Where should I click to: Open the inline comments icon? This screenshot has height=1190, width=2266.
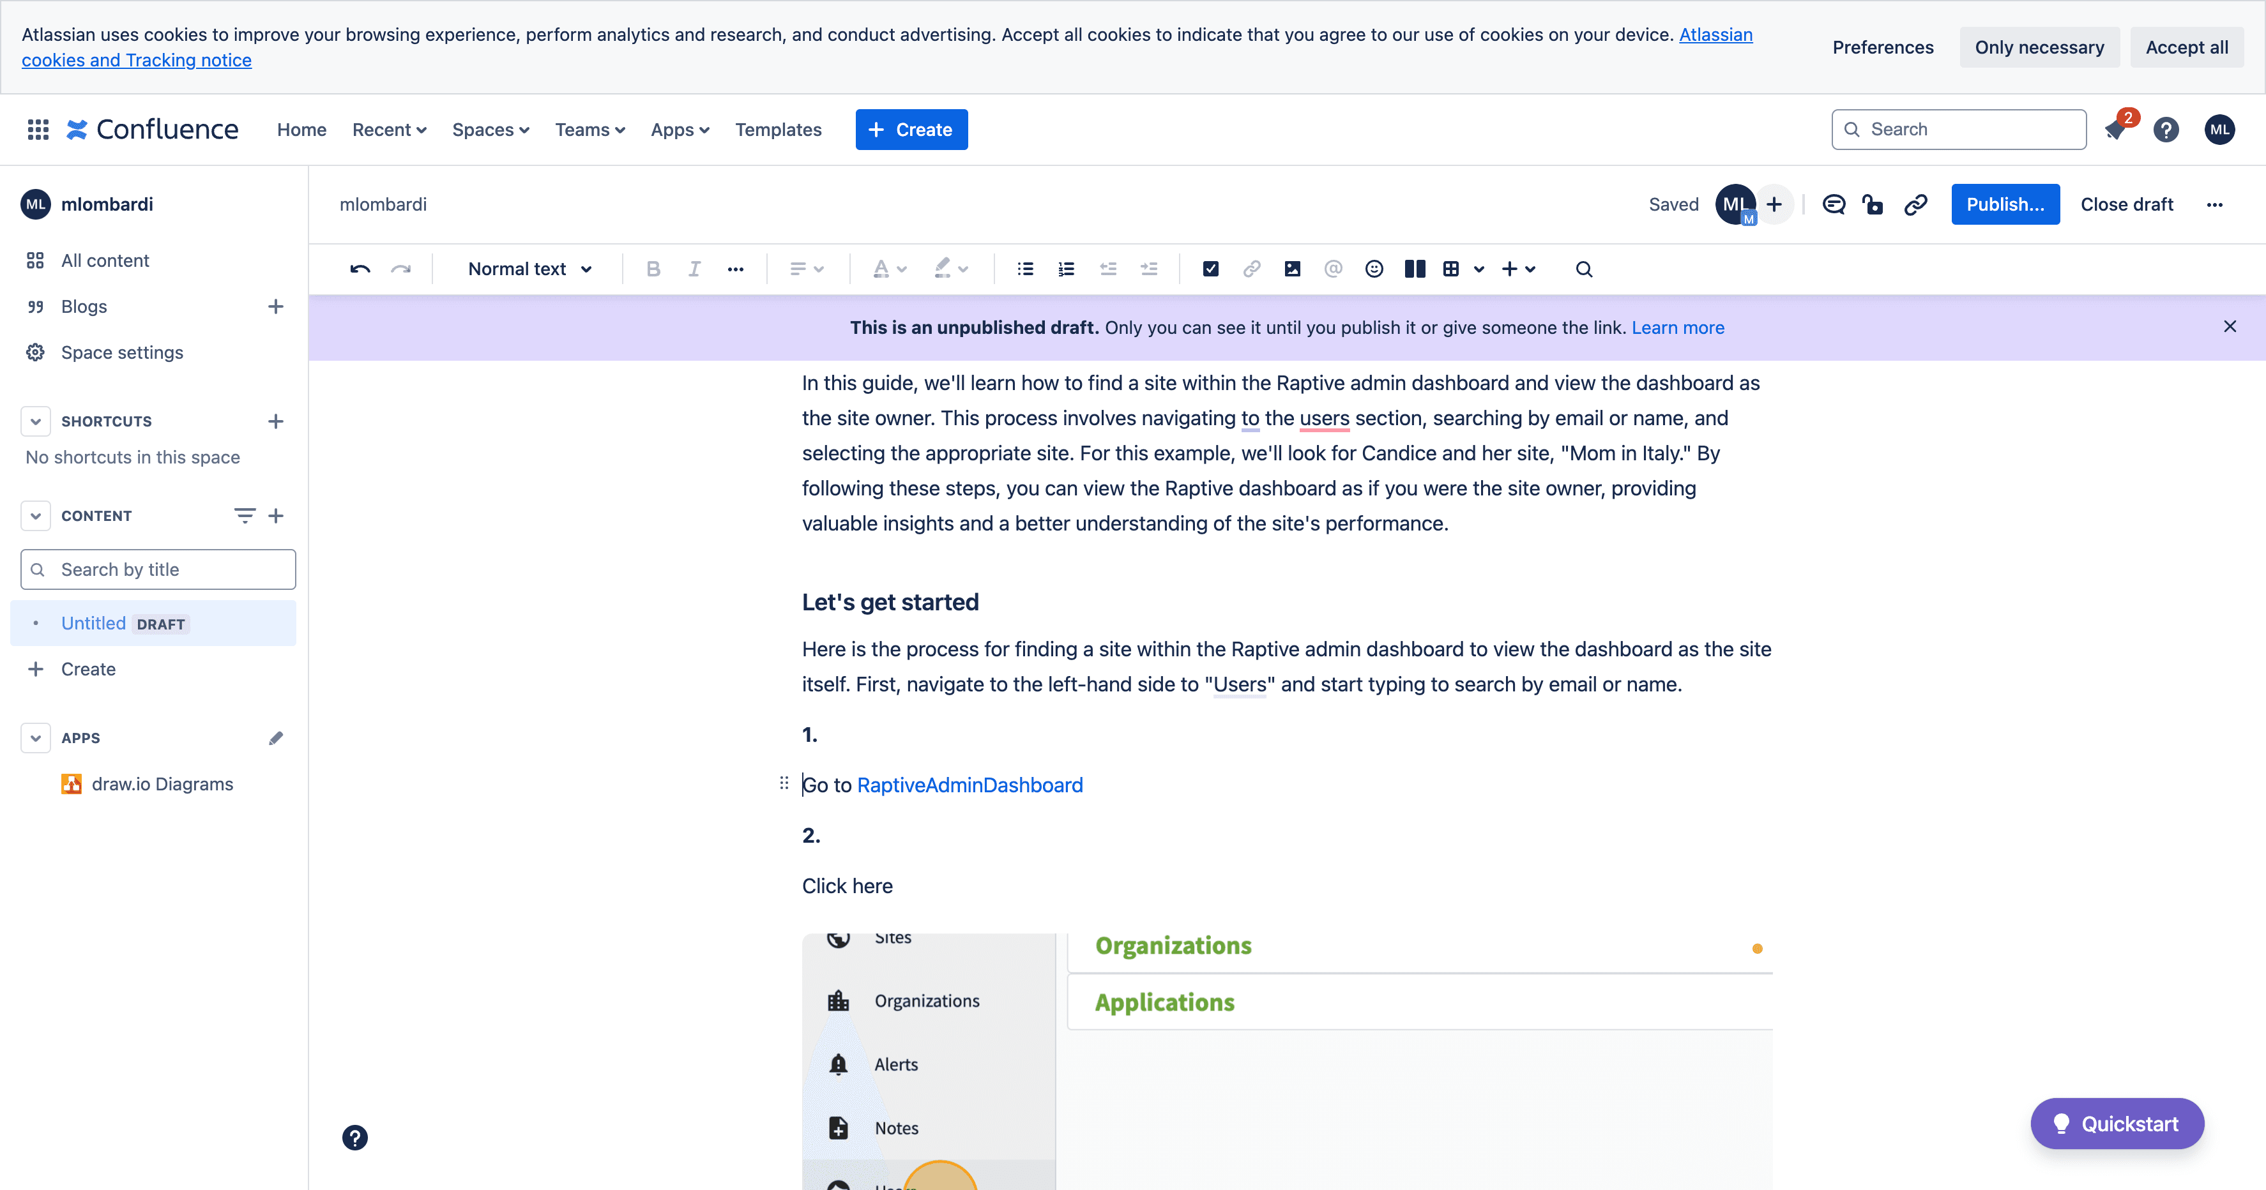[1834, 205]
